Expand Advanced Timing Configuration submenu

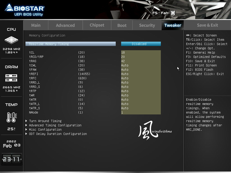(x=53, y=125)
